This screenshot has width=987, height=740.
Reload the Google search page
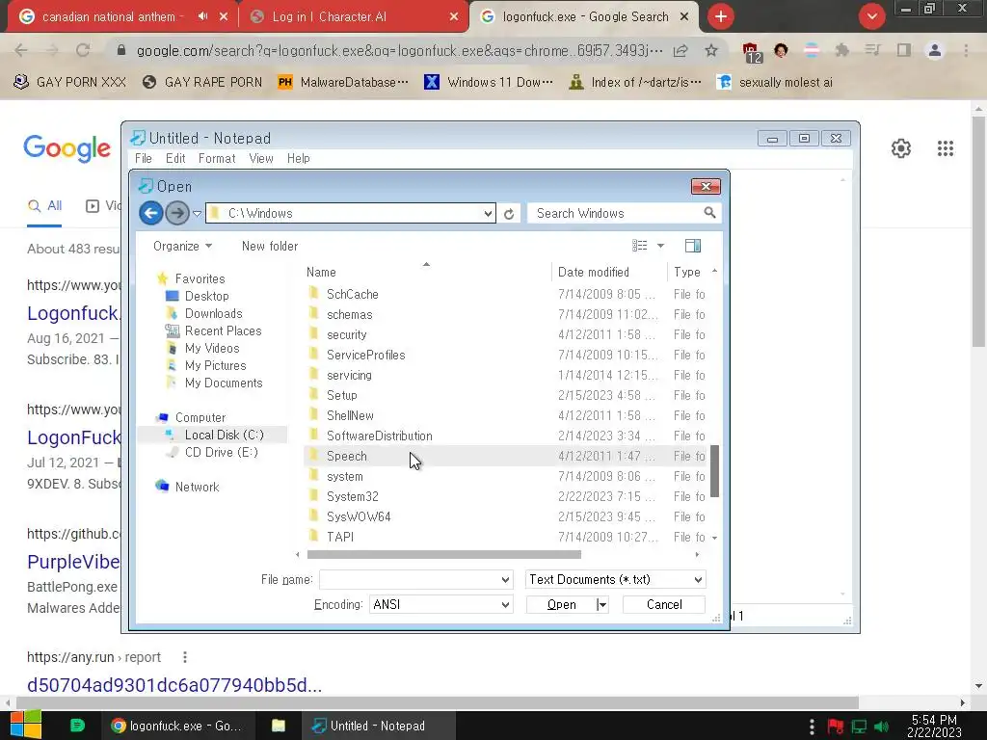pos(83,50)
